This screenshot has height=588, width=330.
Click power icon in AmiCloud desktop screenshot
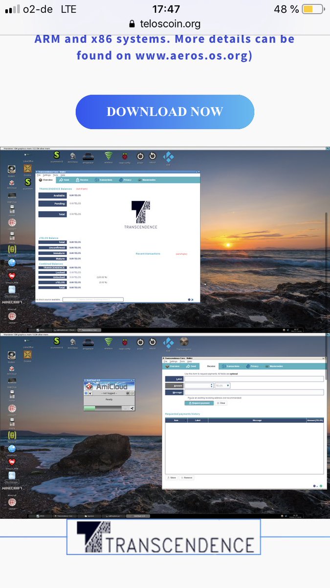point(140,342)
